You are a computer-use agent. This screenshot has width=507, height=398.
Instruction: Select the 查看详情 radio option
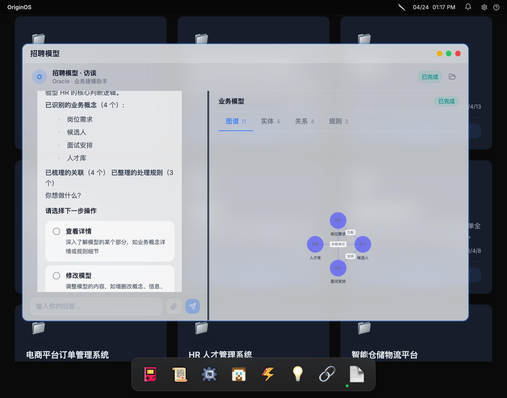[56, 231]
